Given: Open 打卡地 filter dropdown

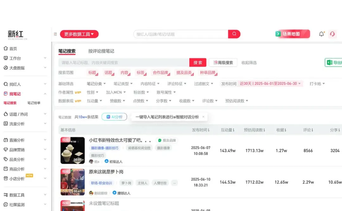Looking at the screenshot, I should 317,84.
